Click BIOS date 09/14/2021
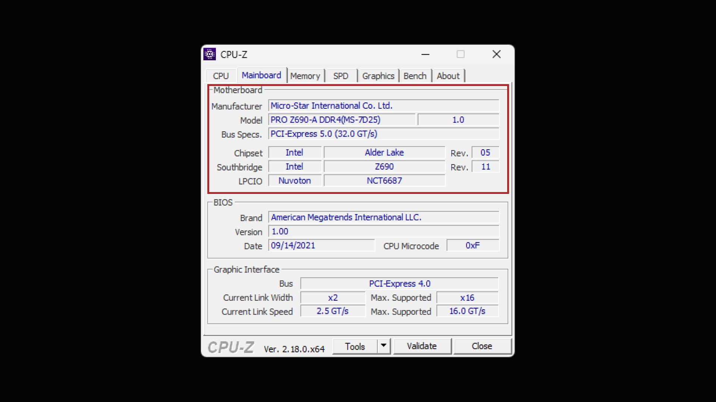716x402 pixels. pyautogui.click(x=321, y=246)
